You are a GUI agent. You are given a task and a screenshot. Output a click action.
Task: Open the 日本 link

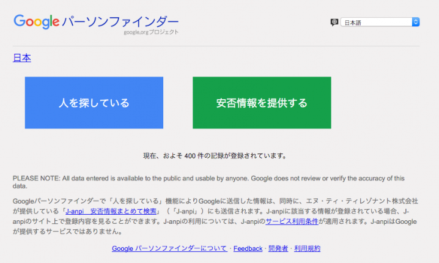pos(22,57)
